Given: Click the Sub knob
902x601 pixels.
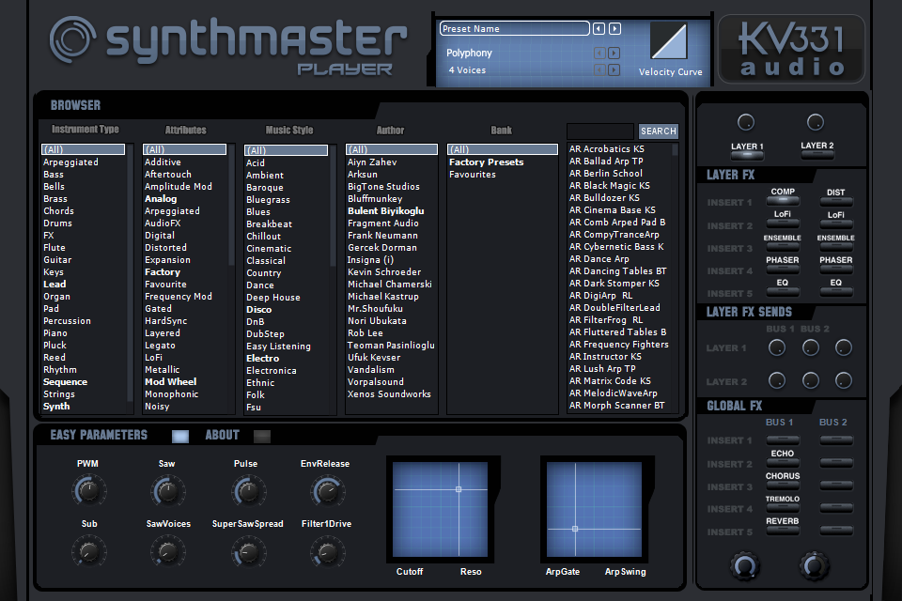Looking at the screenshot, I should coord(88,551).
